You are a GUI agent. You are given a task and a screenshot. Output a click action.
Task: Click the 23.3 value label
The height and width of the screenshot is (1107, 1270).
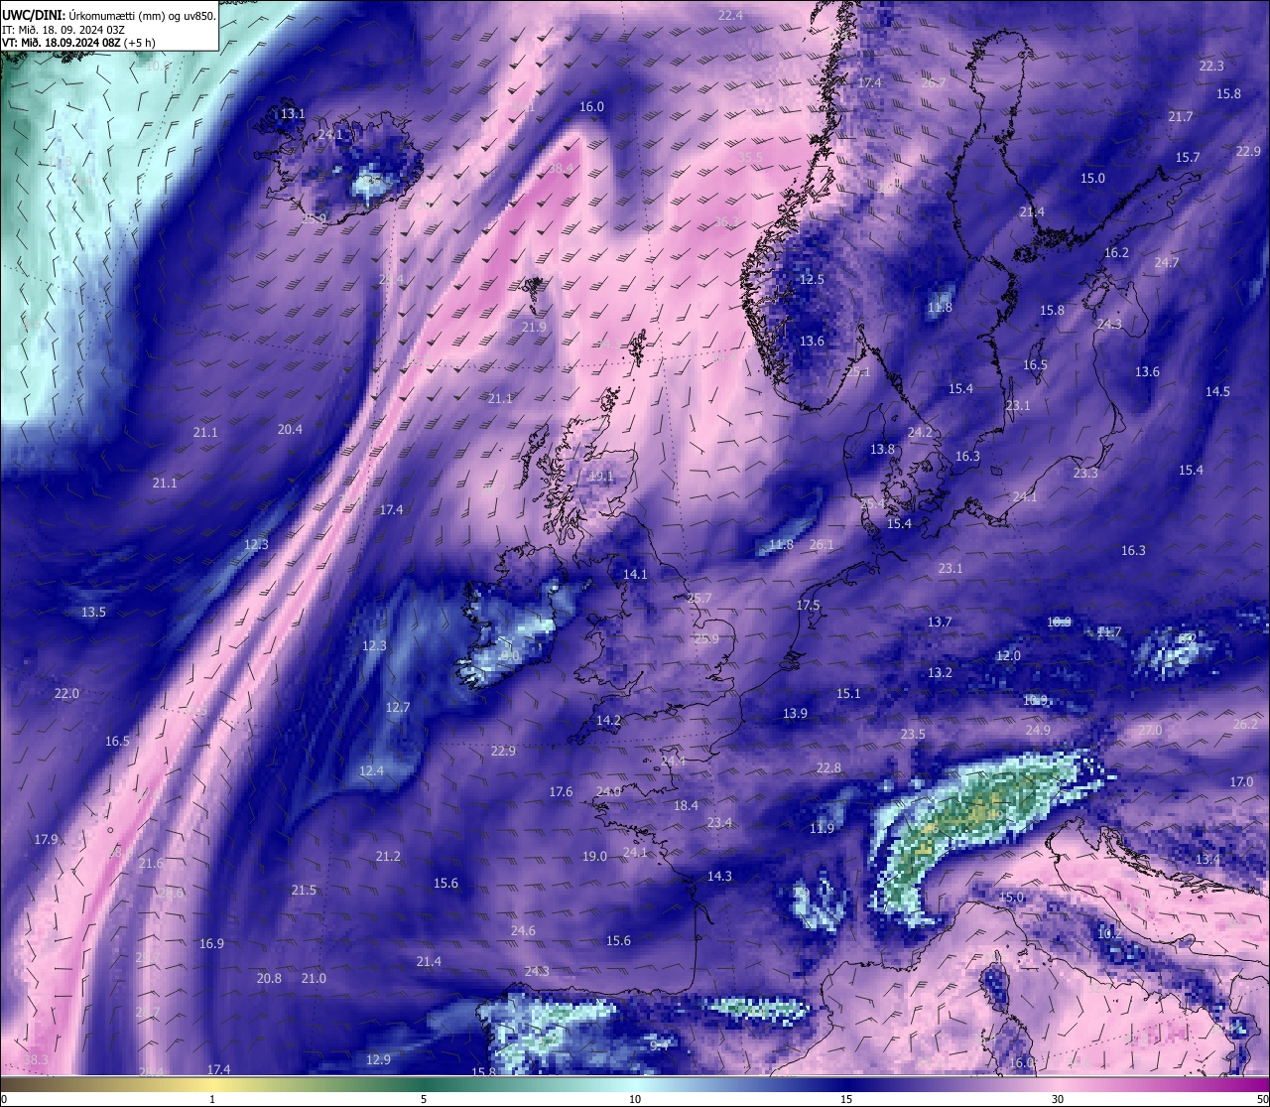point(1085,474)
